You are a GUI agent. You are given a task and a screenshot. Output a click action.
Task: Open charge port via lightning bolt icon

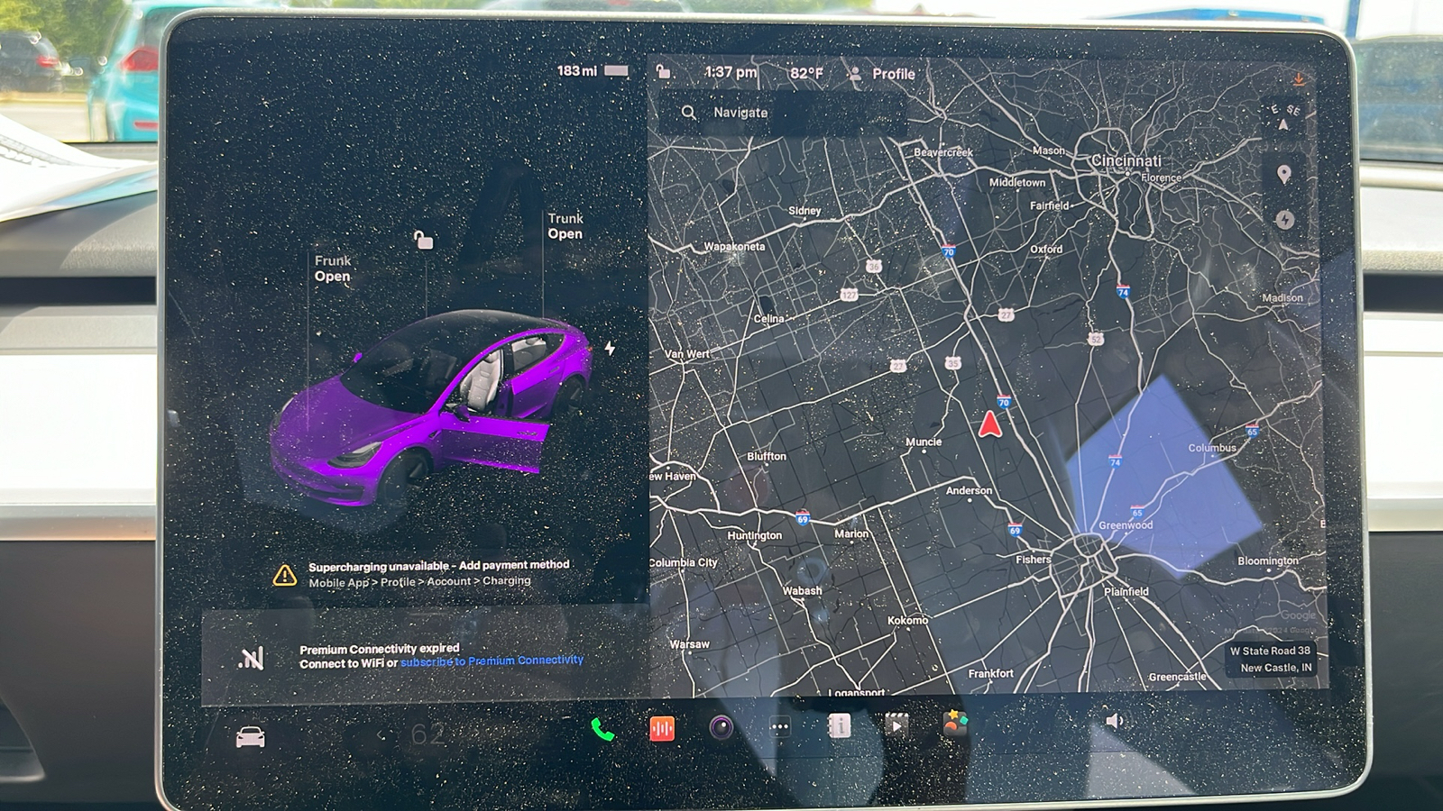(x=611, y=348)
